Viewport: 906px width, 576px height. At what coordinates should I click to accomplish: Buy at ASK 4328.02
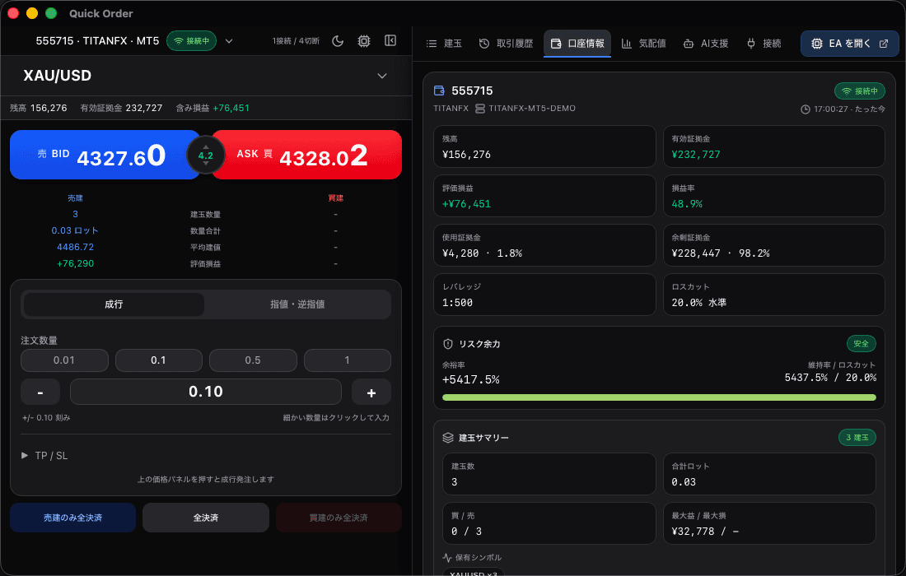pos(306,155)
